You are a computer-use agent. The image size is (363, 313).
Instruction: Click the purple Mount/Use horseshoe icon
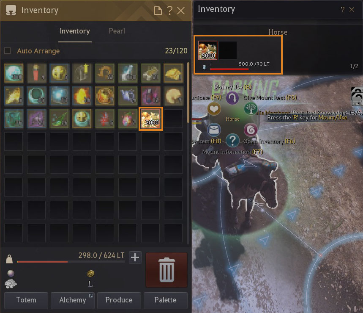(232, 98)
